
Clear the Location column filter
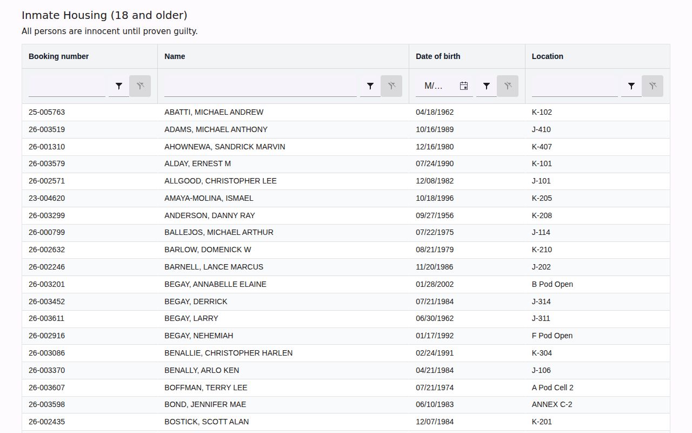coord(653,86)
